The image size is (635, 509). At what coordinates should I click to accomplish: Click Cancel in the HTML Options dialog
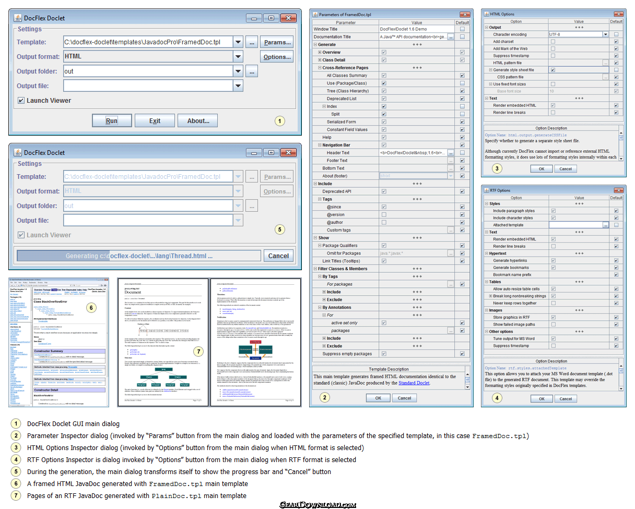click(x=566, y=169)
